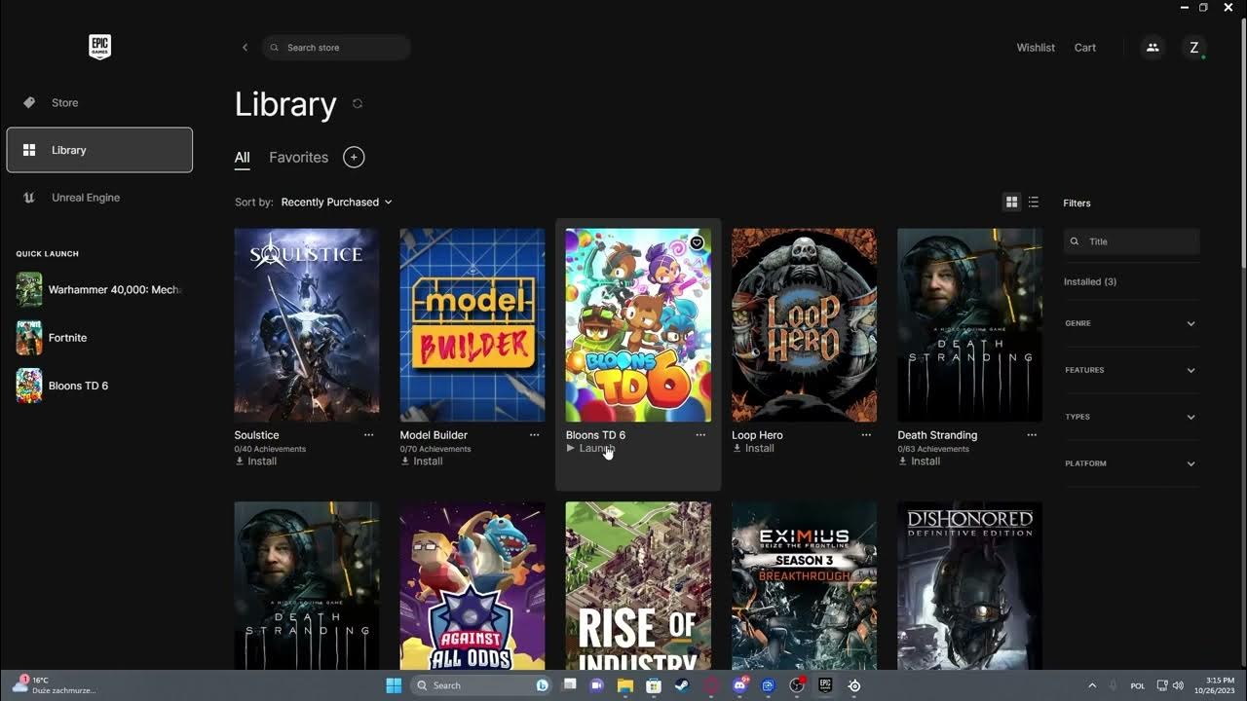Click the Epic Games logo

point(99,47)
